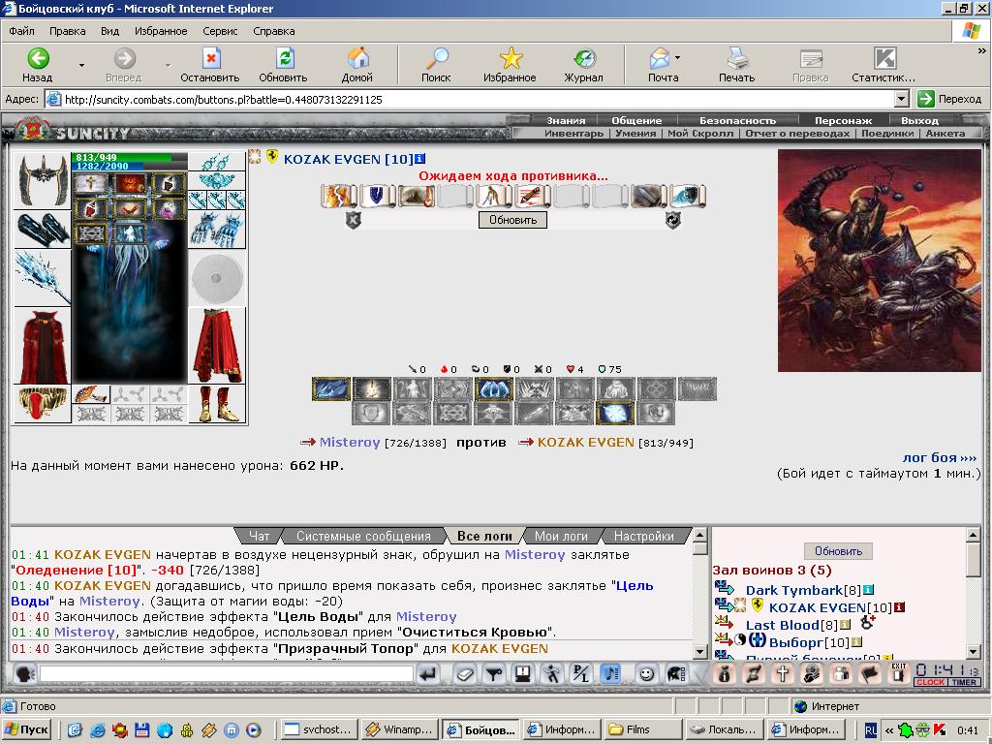Image resolution: width=992 pixels, height=744 pixels.
Task: Open the Вид menu
Action: [109, 31]
